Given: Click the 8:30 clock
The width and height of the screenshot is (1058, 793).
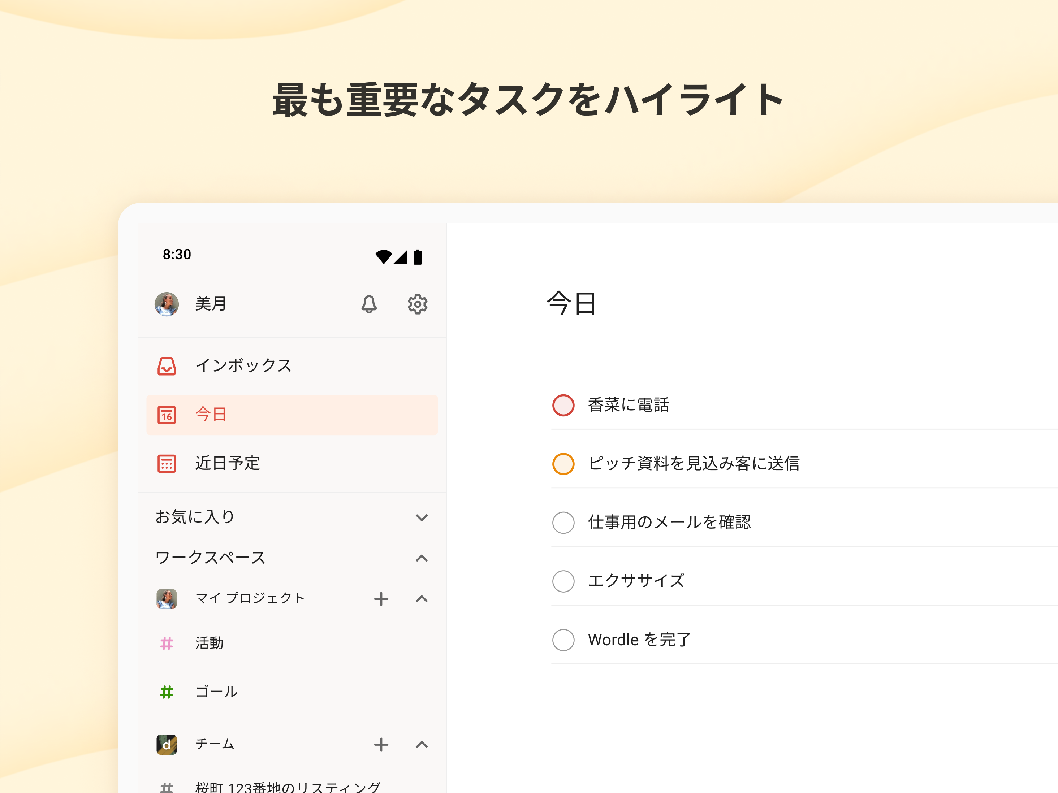Looking at the screenshot, I should 177,255.
